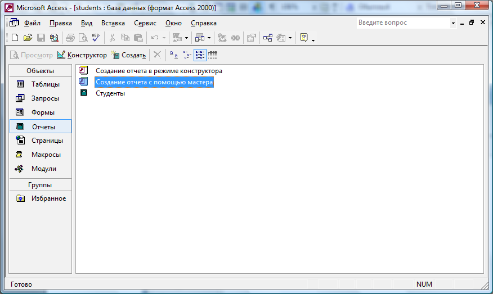493x294 pixels.
Task: Expand the help question dropdown arrow
Action: coord(453,23)
